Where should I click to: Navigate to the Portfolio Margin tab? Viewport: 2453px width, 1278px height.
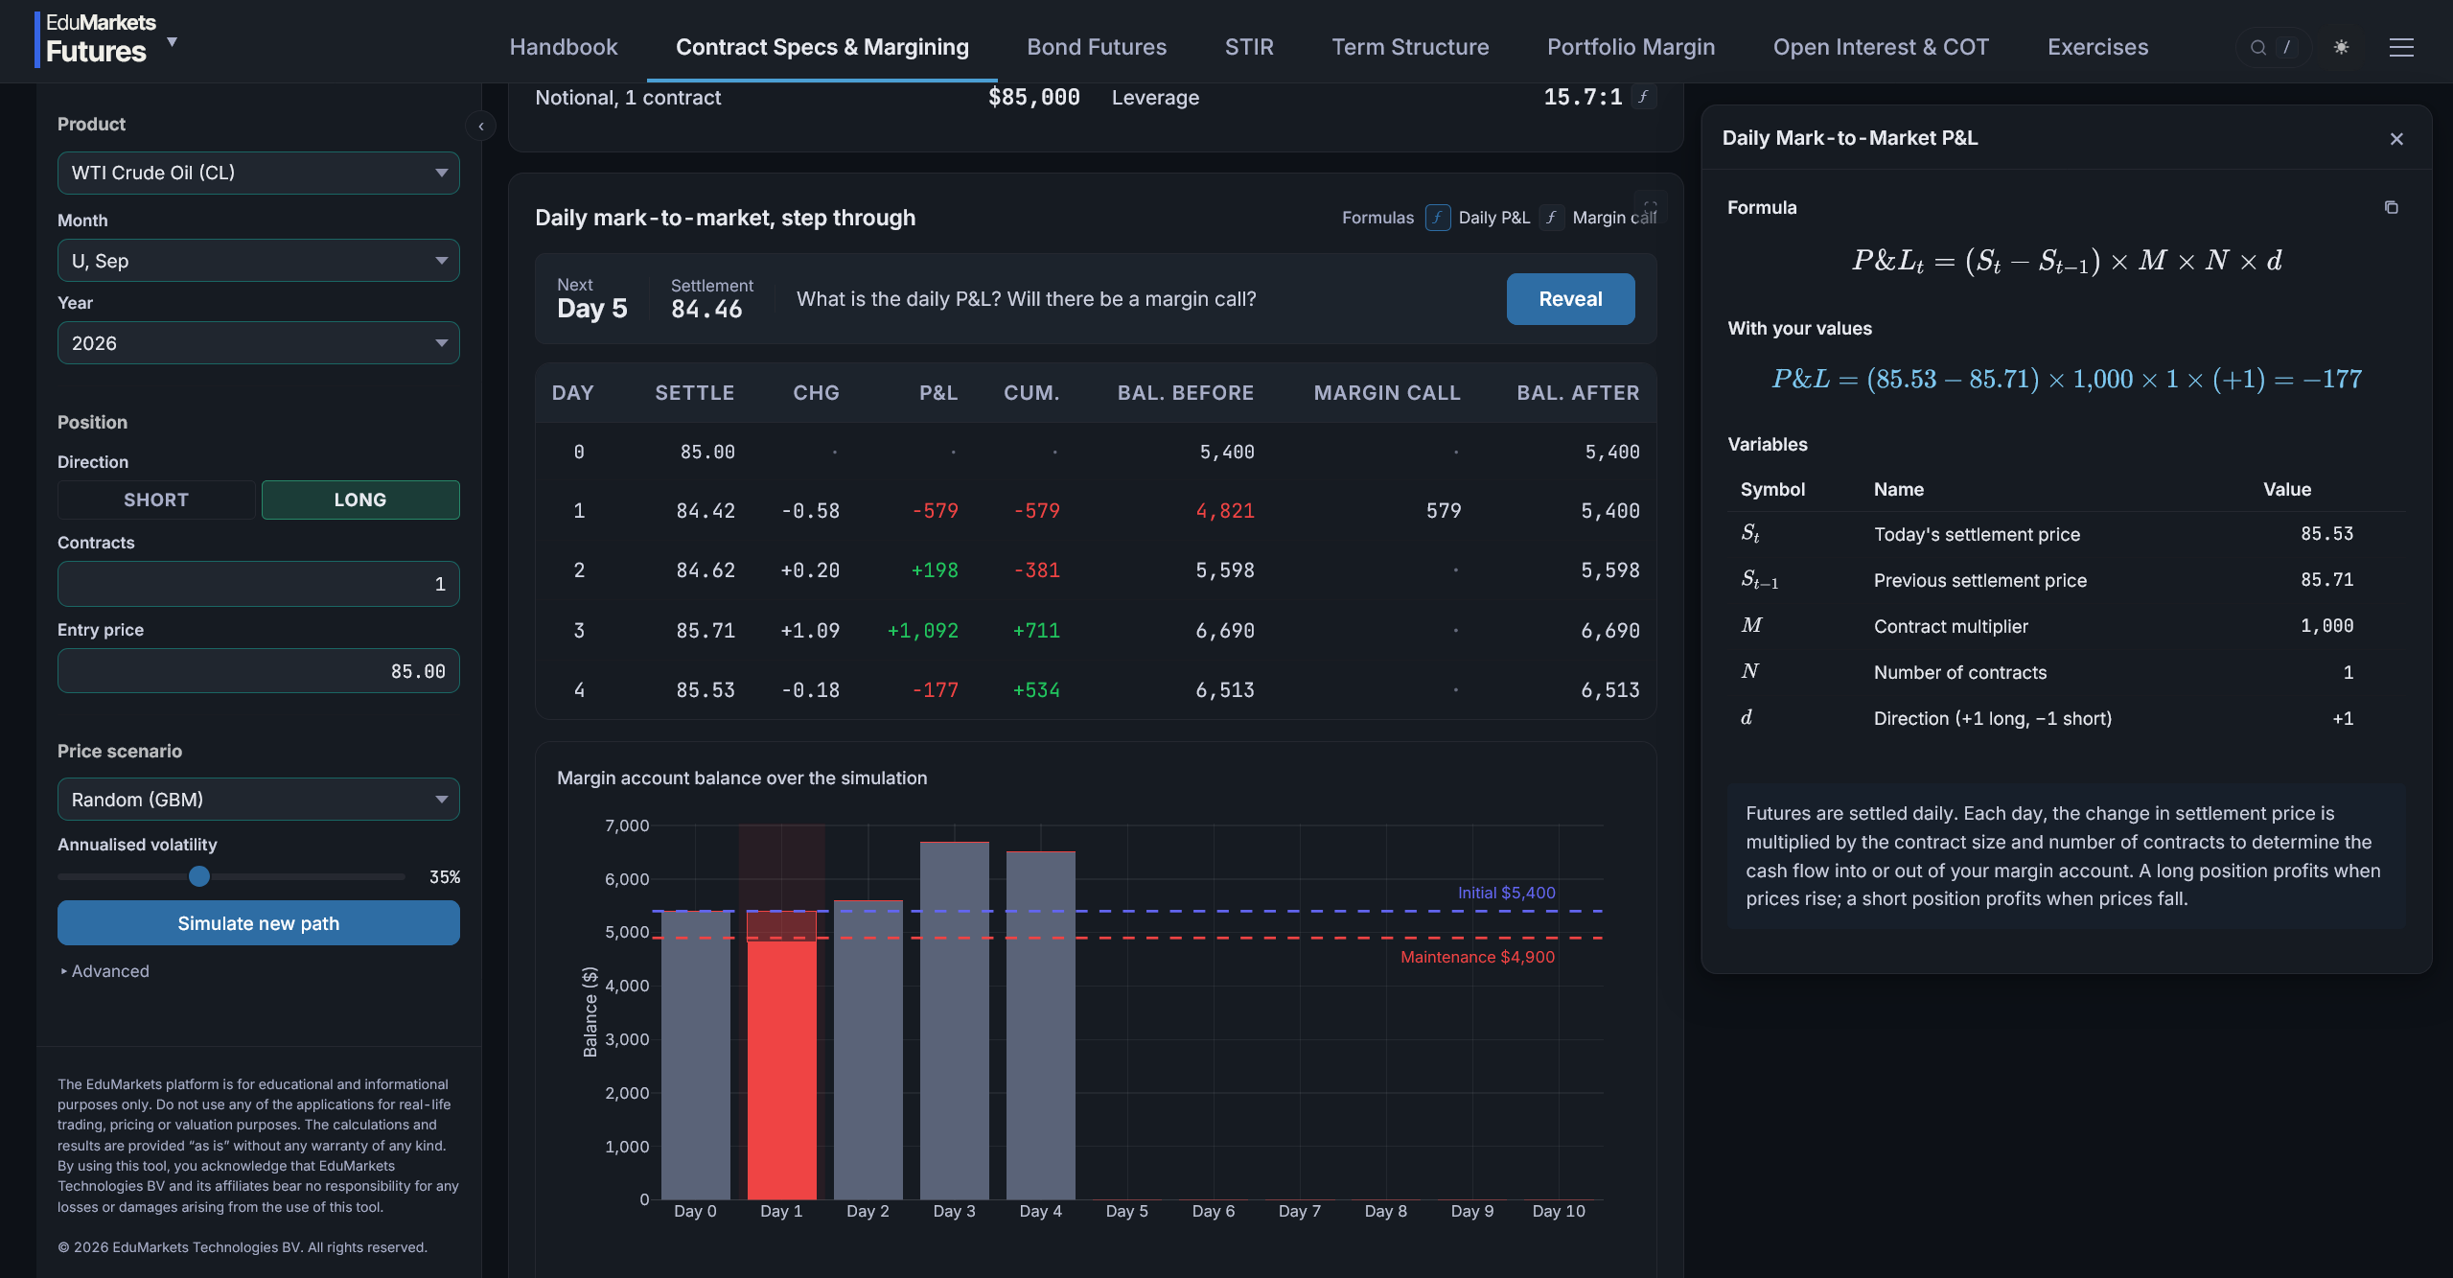point(1631,47)
